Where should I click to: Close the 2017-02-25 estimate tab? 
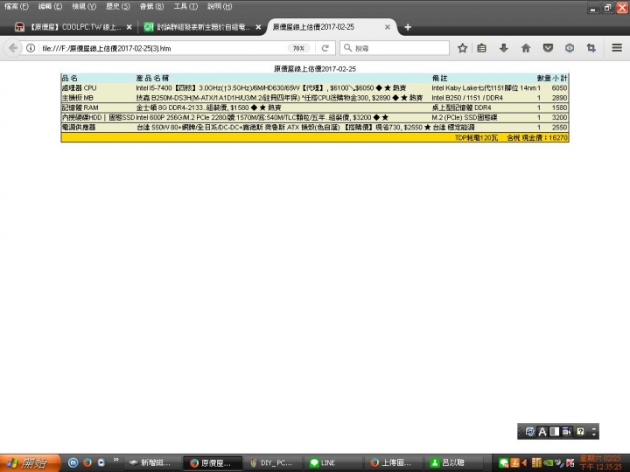coord(388,27)
